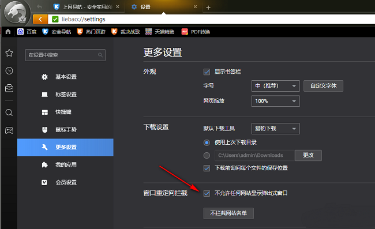
Task: Click the 不拦截网站名单 button
Action: [228, 213]
